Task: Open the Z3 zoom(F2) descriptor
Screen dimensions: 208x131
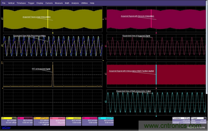Action: [x=106, y=121]
